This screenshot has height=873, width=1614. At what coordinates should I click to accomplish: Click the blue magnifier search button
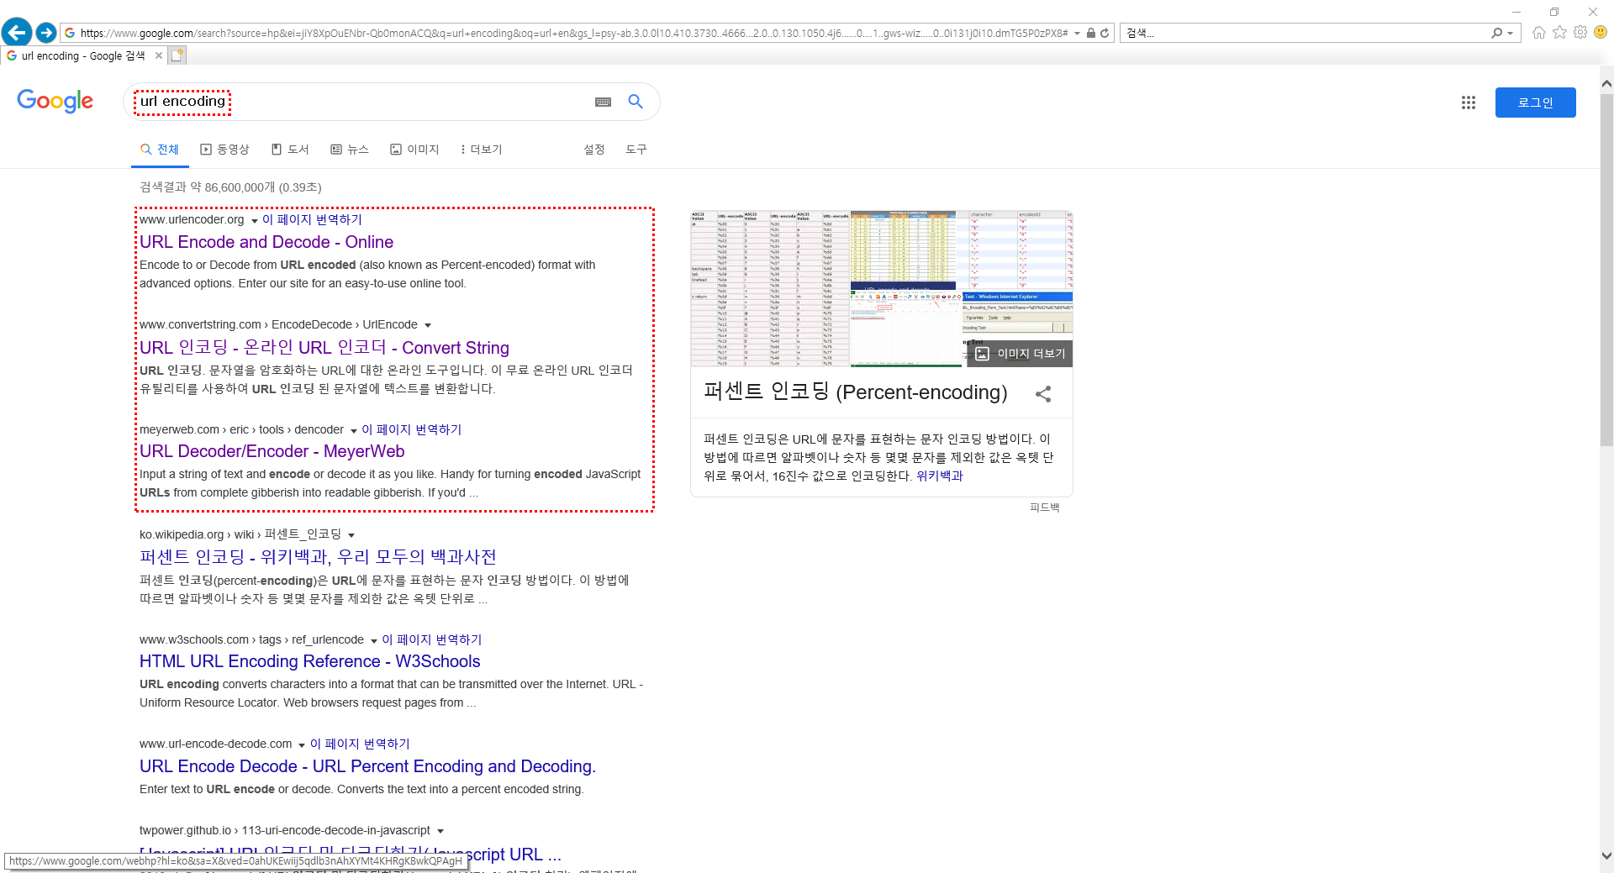636,102
